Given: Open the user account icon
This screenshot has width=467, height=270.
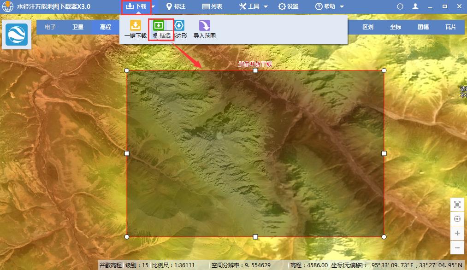Looking at the screenshot, I should [415, 6].
